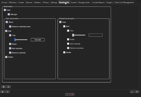Toggle Share to selected users checkbox
Screen dimensions: 141x97
coord(10,26)
